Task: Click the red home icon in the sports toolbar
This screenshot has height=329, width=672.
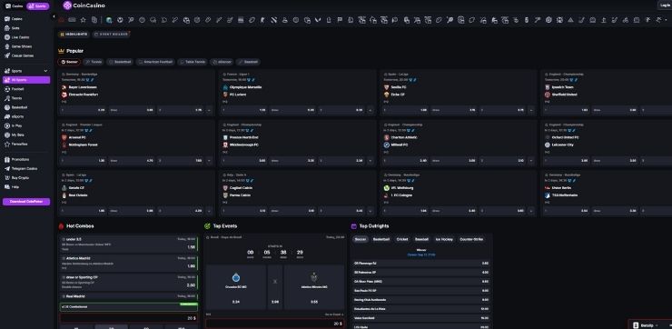Action: point(61,20)
